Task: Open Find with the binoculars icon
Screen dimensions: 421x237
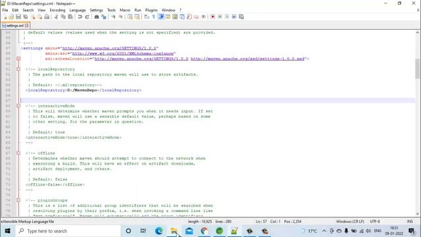Action: (x=97, y=16)
